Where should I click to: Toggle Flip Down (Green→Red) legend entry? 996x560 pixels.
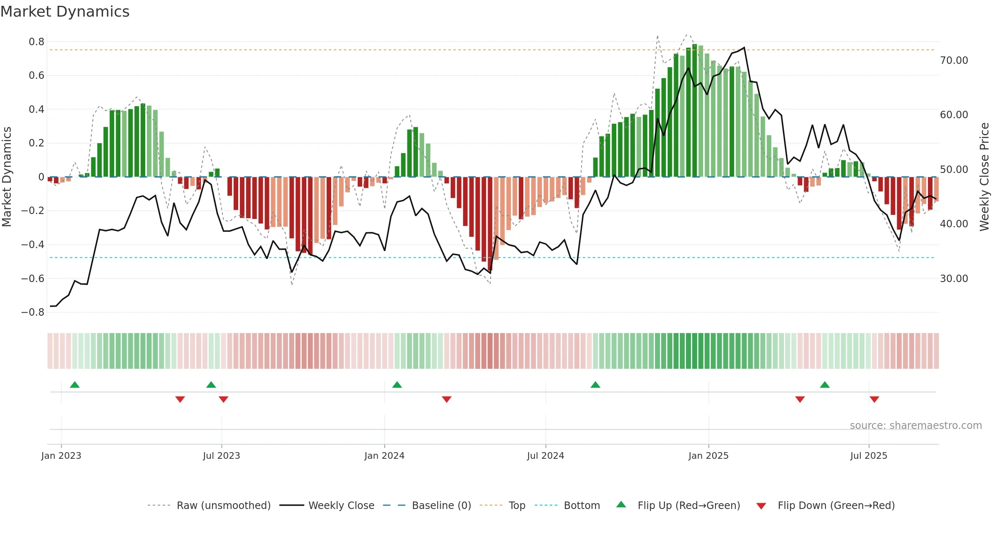825,505
